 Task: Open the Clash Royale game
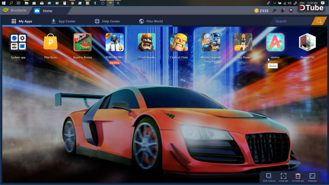147,42
